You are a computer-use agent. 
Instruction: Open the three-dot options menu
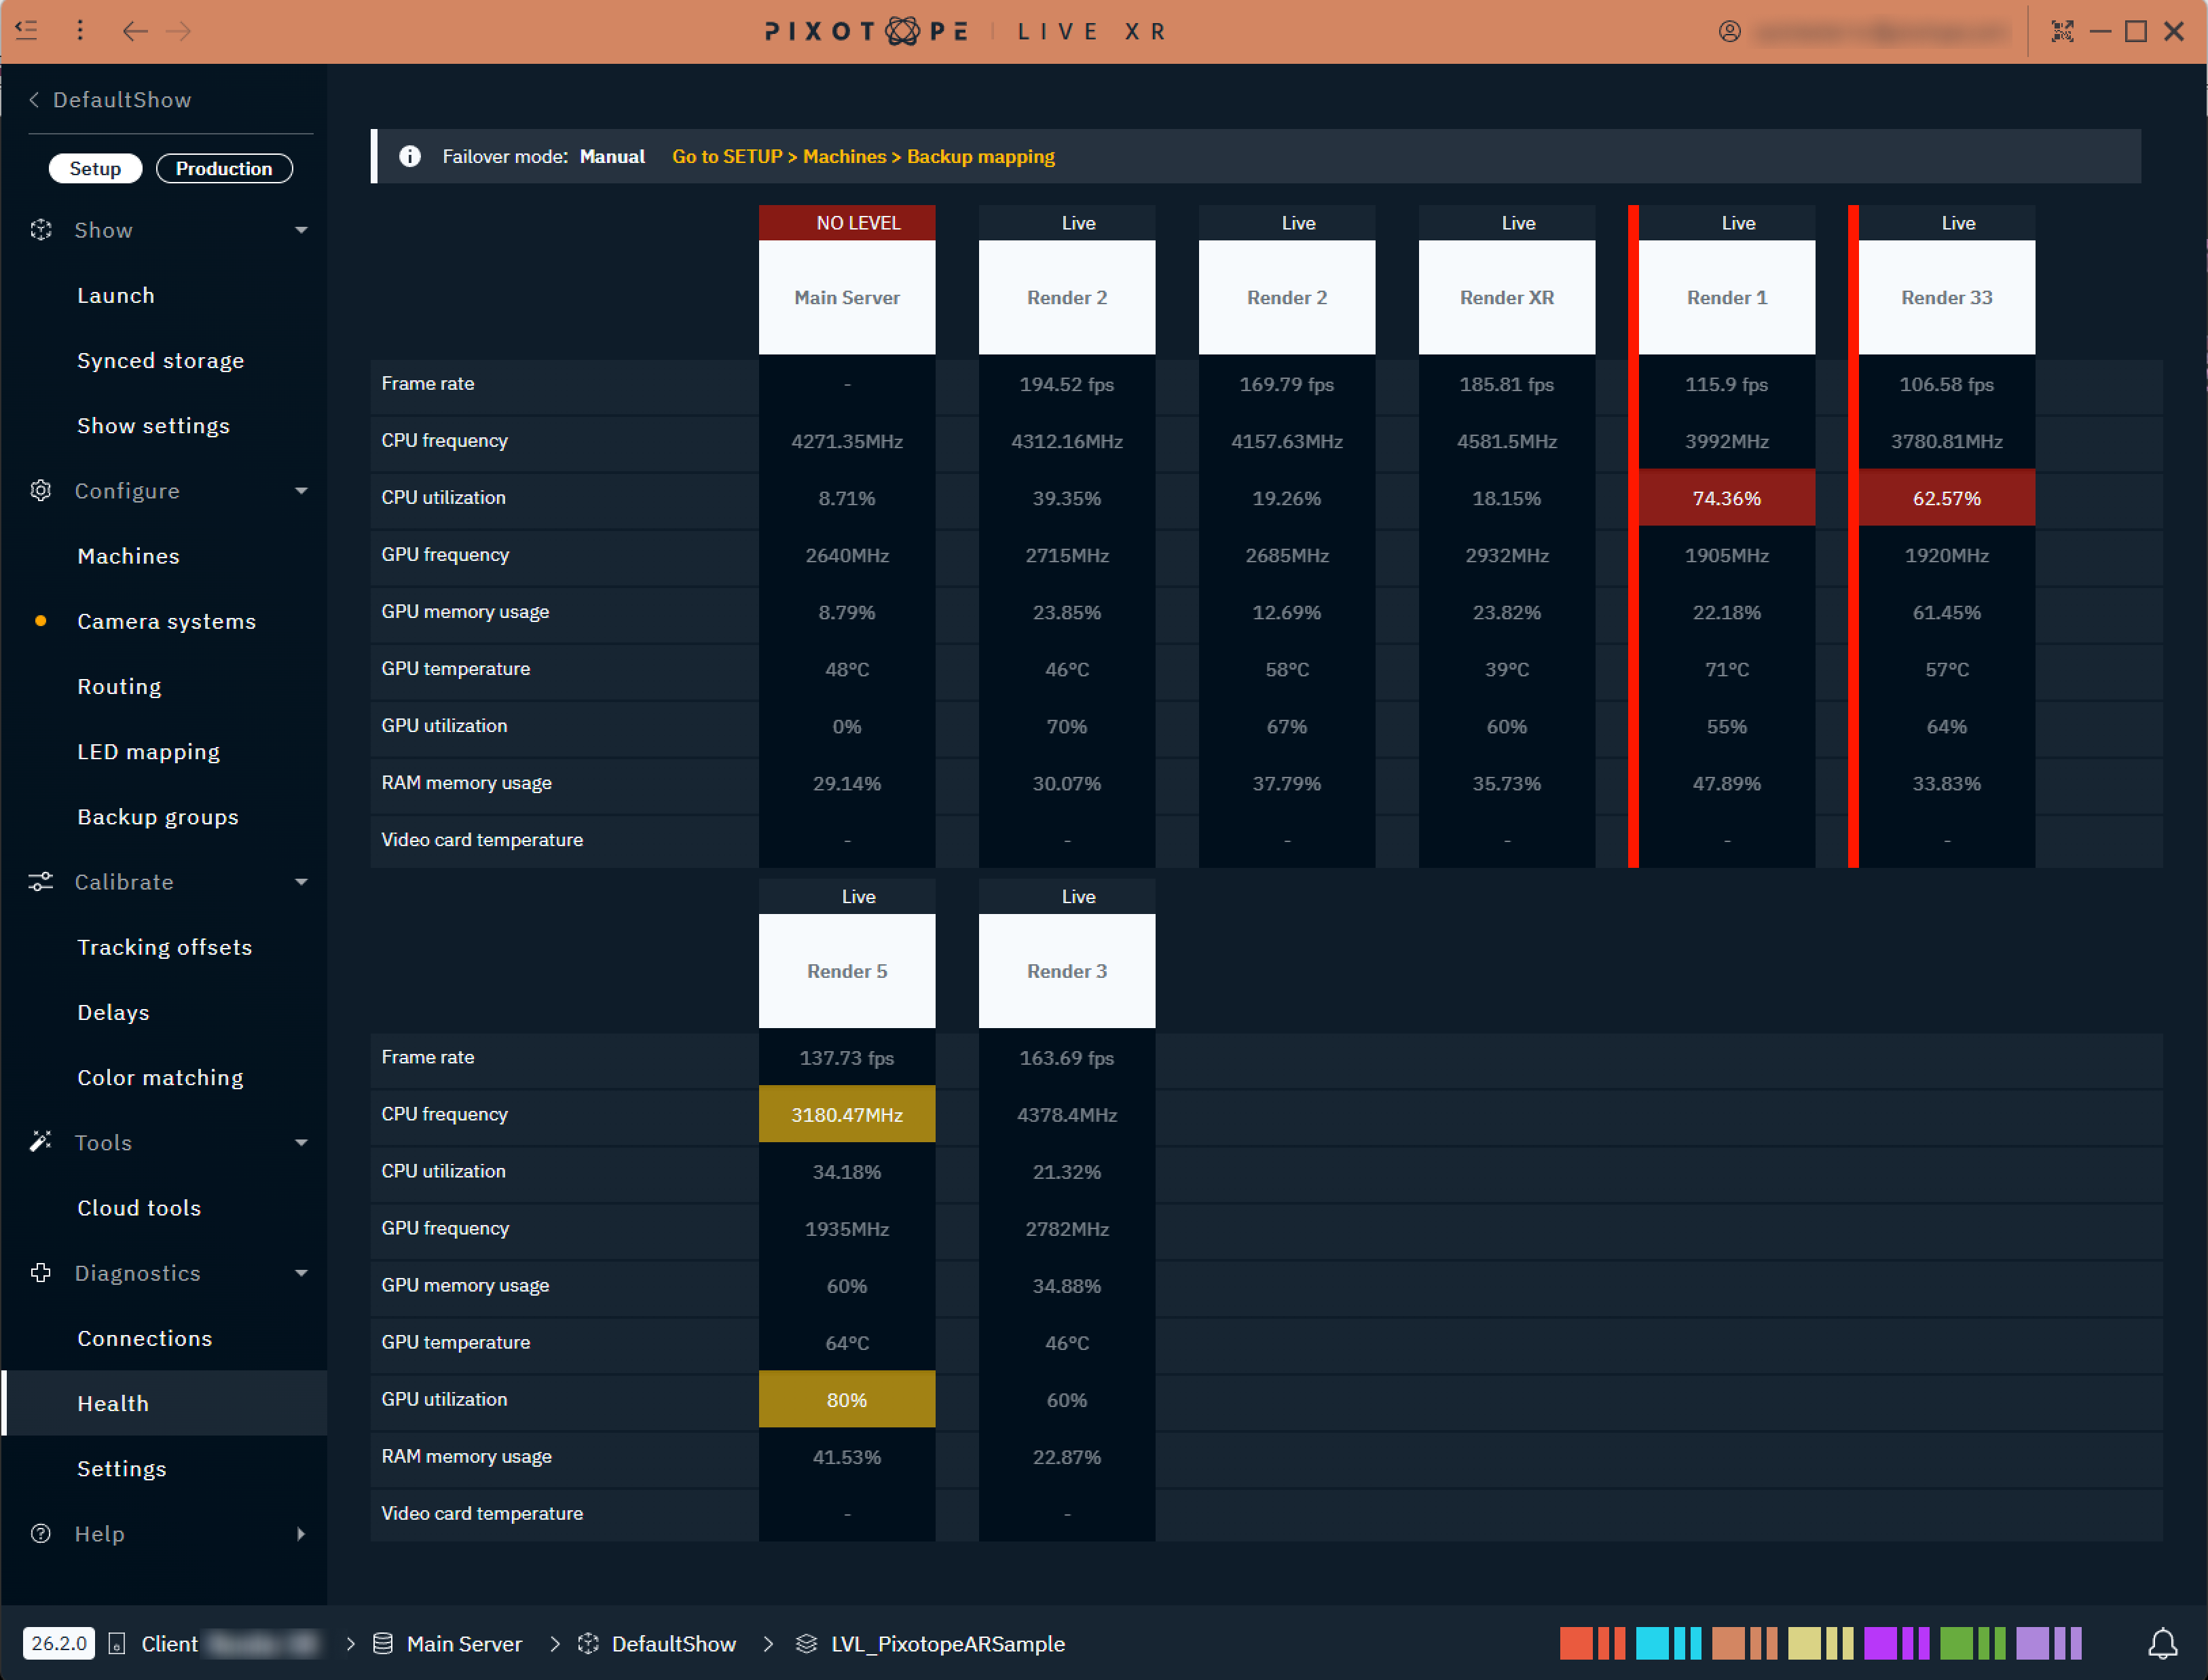(x=80, y=31)
